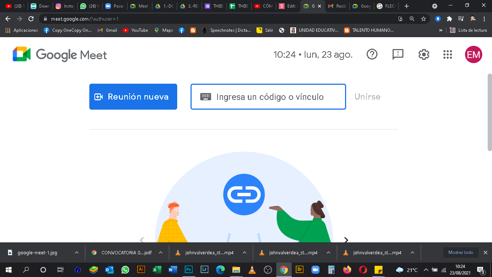This screenshot has width=492, height=277.
Task: Open the tab search dropdown arrow
Action: coord(435,6)
